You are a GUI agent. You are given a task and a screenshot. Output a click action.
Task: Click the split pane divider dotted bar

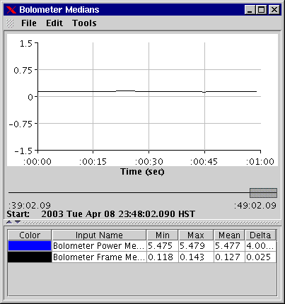151,222
